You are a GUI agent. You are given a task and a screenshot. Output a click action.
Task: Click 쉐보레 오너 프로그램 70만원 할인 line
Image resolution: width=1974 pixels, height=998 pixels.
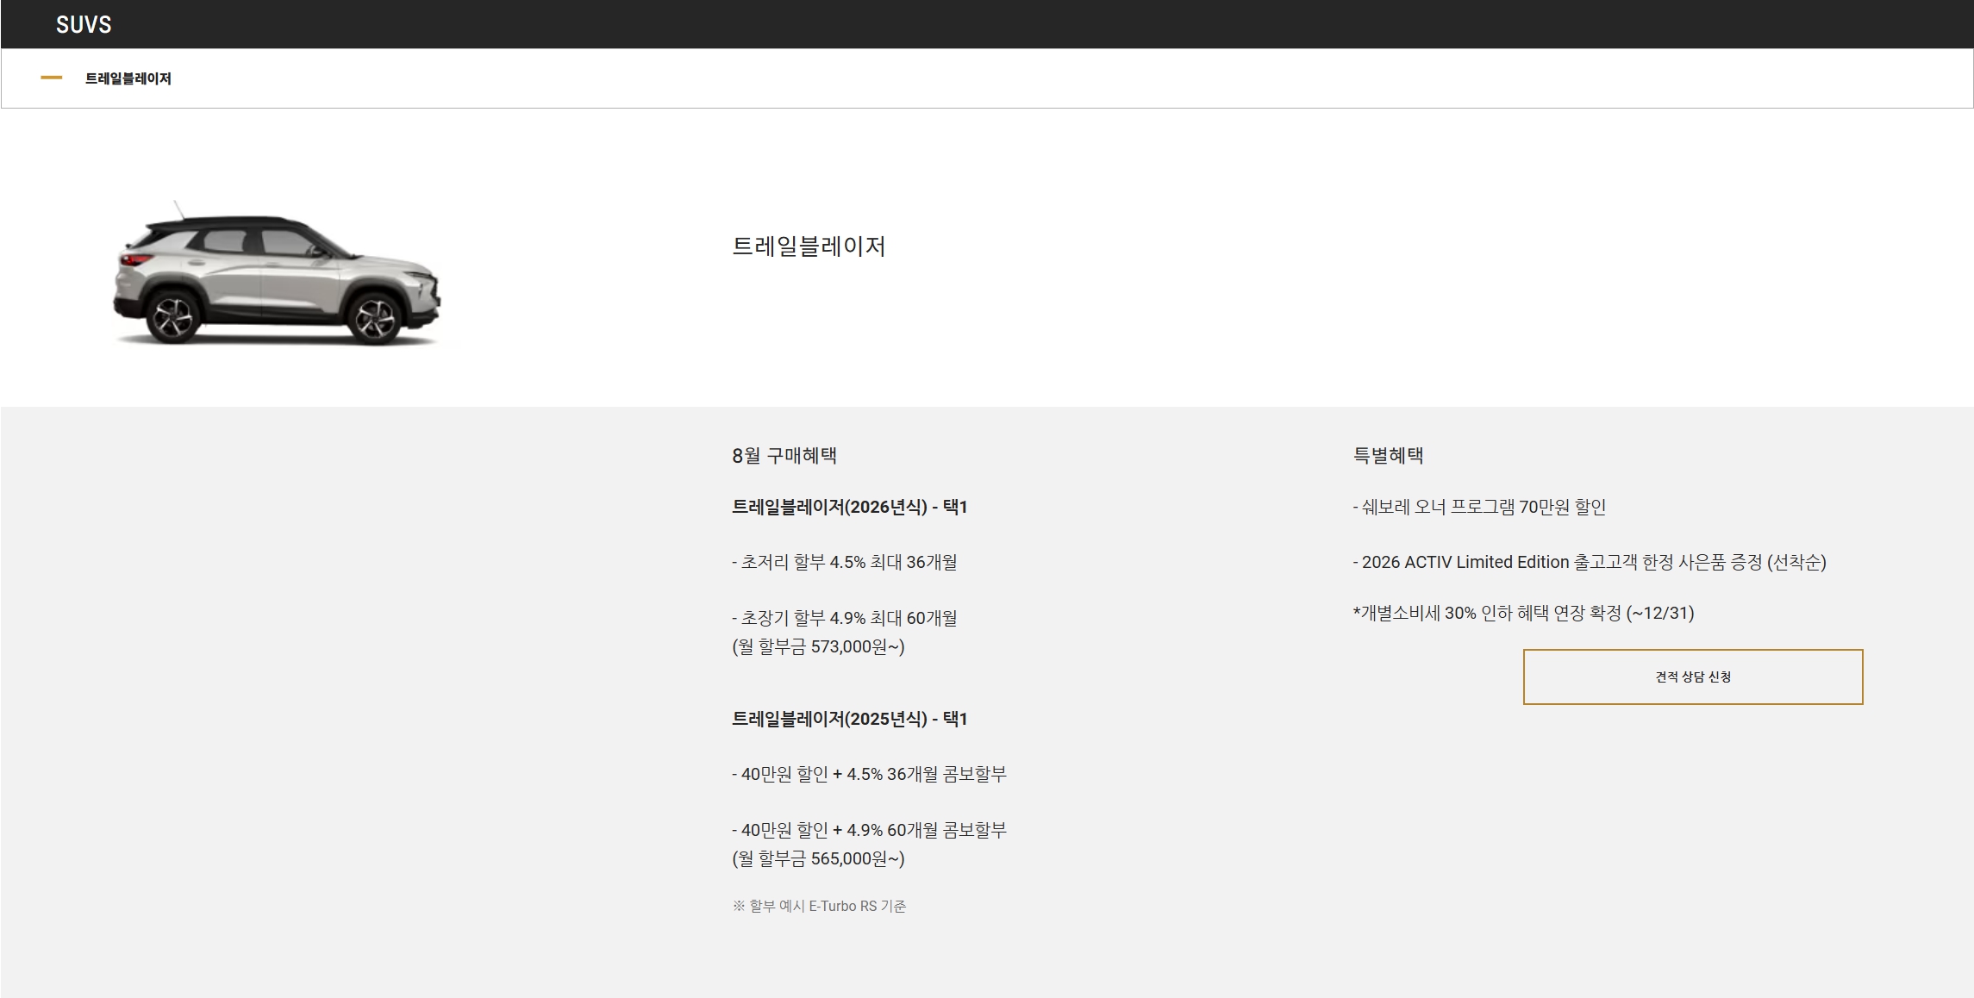(x=1479, y=507)
